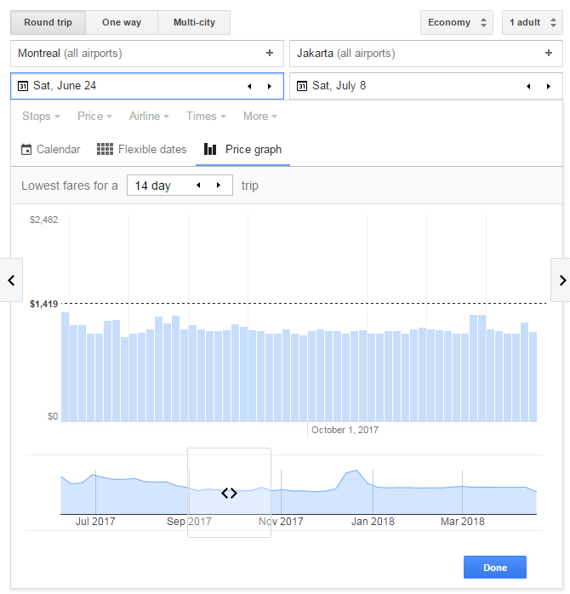Switch to One way trip type
570x594 pixels.
tap(122, 23)
